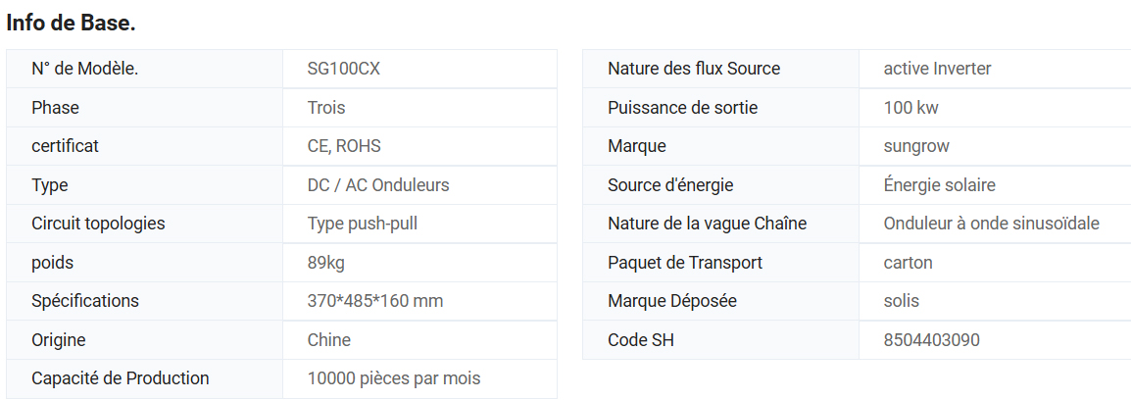Select the 'sungrow' brand value
This screenshot has height=400, width=1131.
coord(916,146)
